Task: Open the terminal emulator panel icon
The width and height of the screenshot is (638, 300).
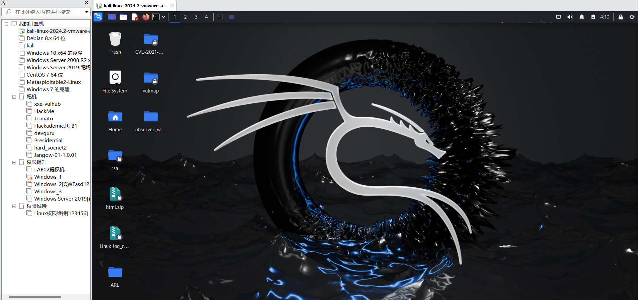Action: (156, 17)
